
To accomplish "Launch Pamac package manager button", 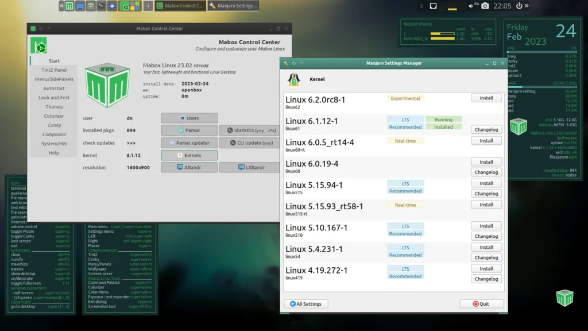I will pyautogui.click(x=189, y=130).
